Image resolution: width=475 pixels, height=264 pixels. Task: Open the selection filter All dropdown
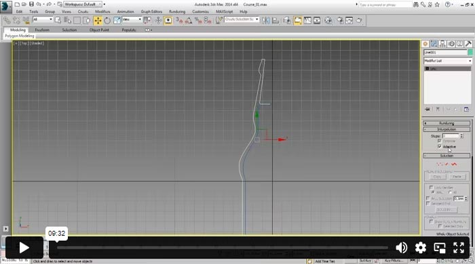tap(43, 20)
